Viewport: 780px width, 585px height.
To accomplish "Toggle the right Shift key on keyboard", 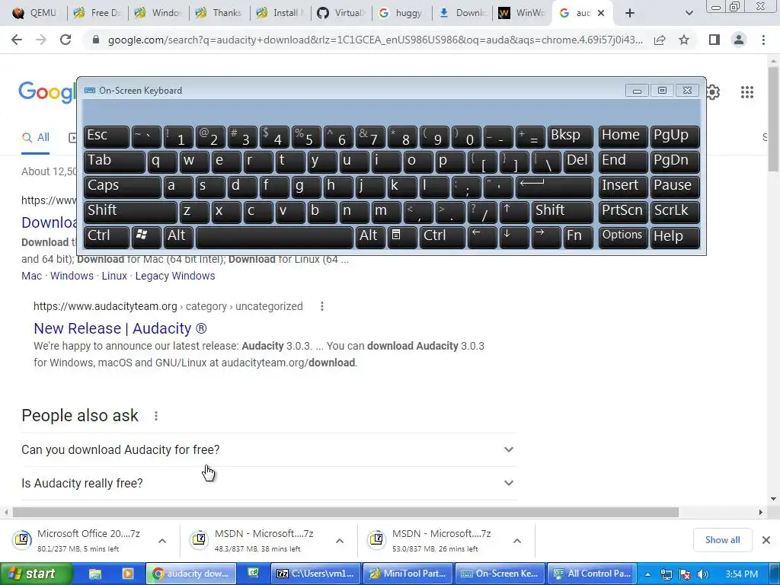I will tap(562, 212).
